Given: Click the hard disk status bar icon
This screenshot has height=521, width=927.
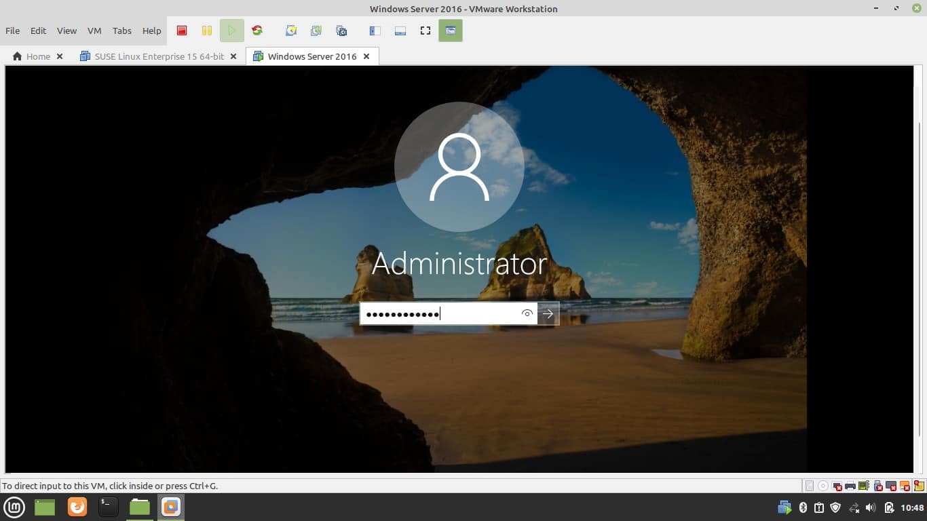Looking at the screenshot, I should 809,486.
